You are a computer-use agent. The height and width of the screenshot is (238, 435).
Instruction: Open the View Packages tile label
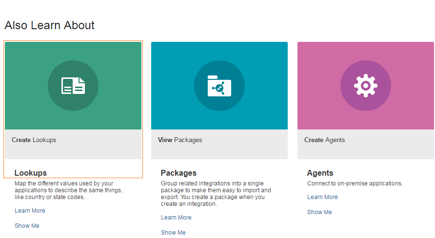[x=180, y=140]
